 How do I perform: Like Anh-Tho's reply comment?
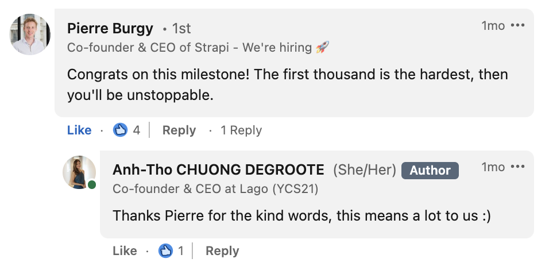[x=125, y=250]
